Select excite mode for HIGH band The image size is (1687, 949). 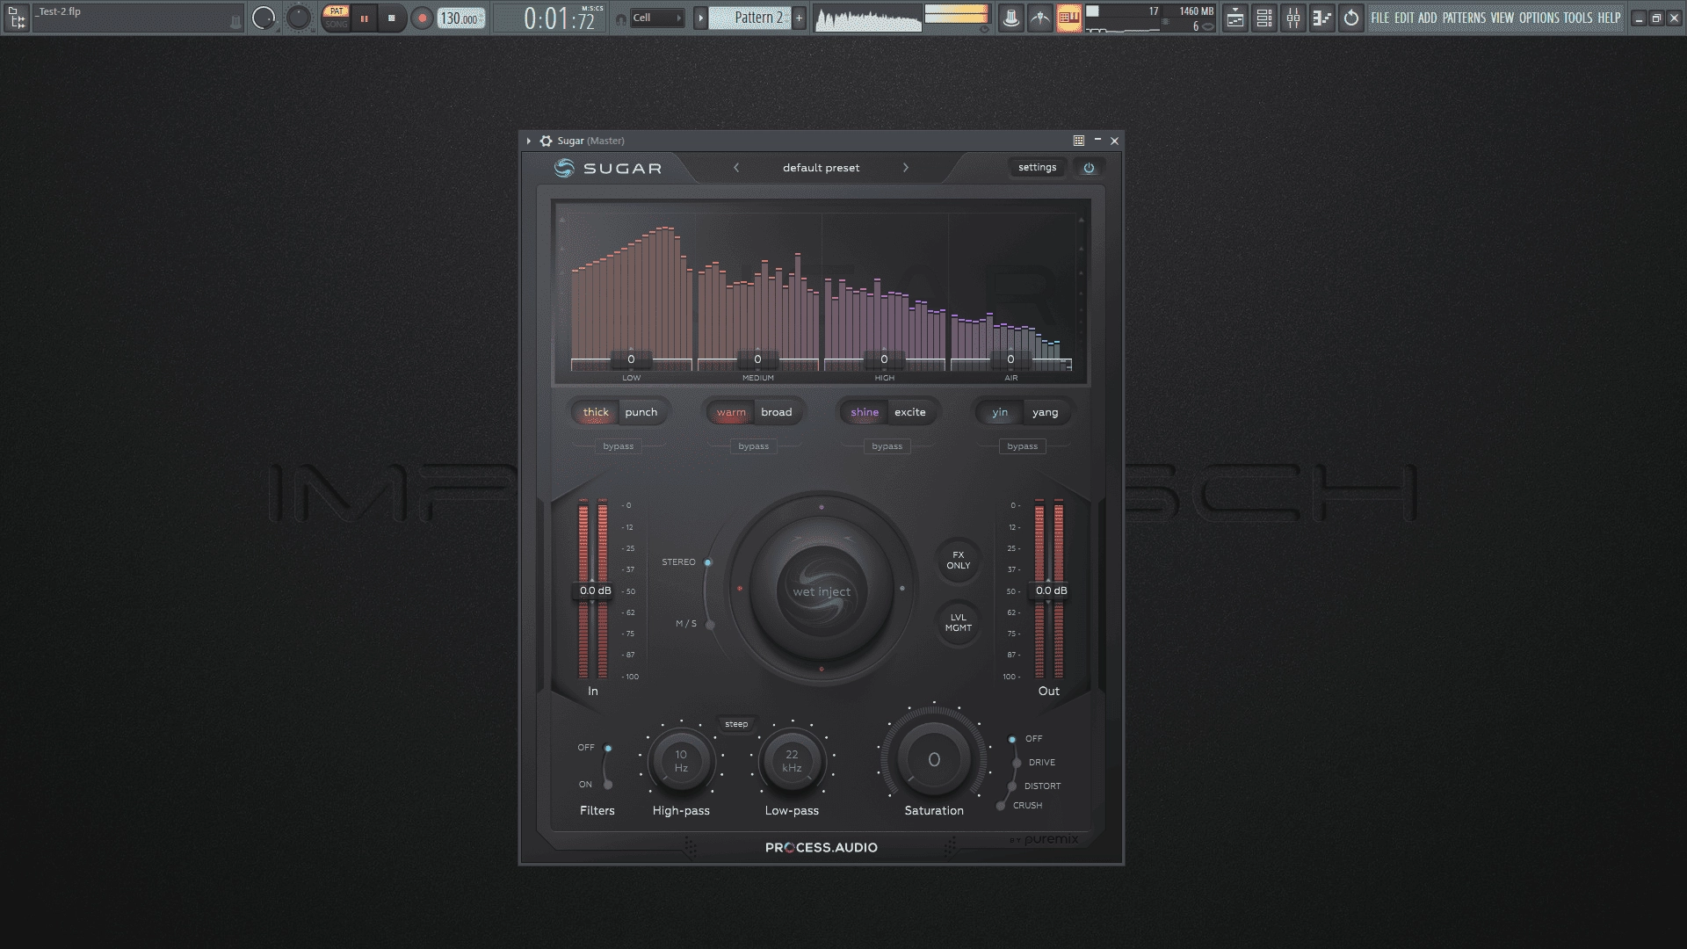pyautogui.click(x=910, y=412)
